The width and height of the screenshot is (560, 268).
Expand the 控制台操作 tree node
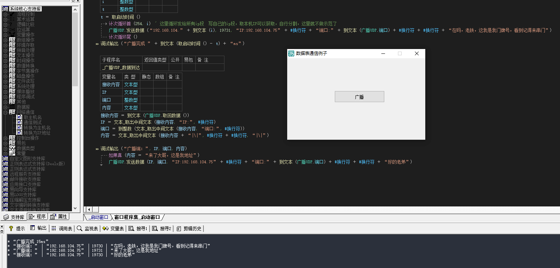6,138
